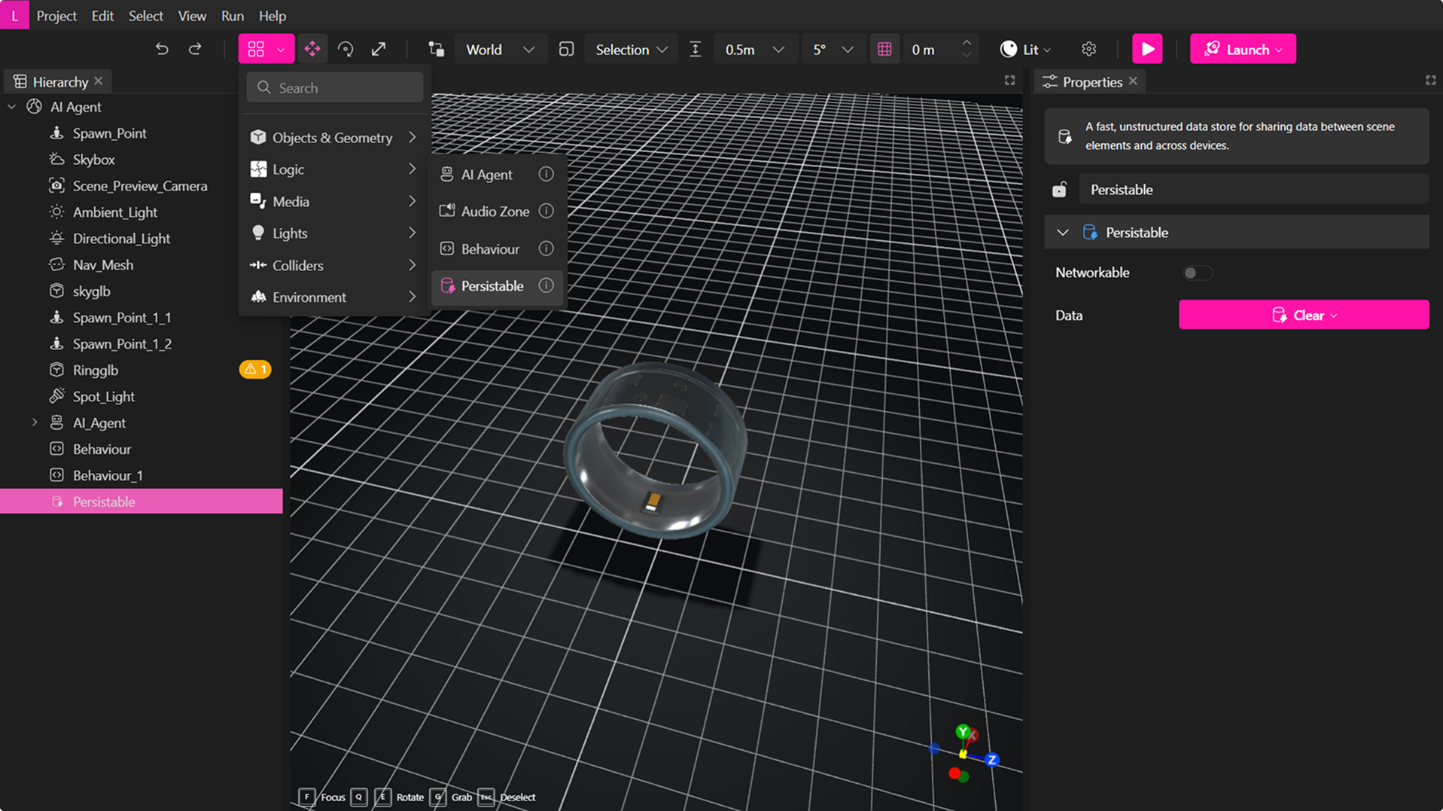Expand the AI_Agent entry in the Hierarchy
1443x811 pixels.
[34, 422]
